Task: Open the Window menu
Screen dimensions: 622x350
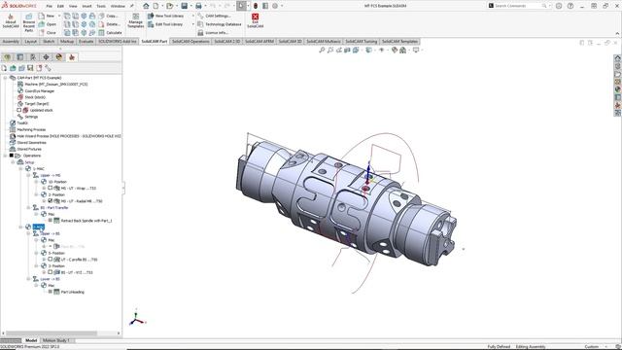Action: [118, 6]
